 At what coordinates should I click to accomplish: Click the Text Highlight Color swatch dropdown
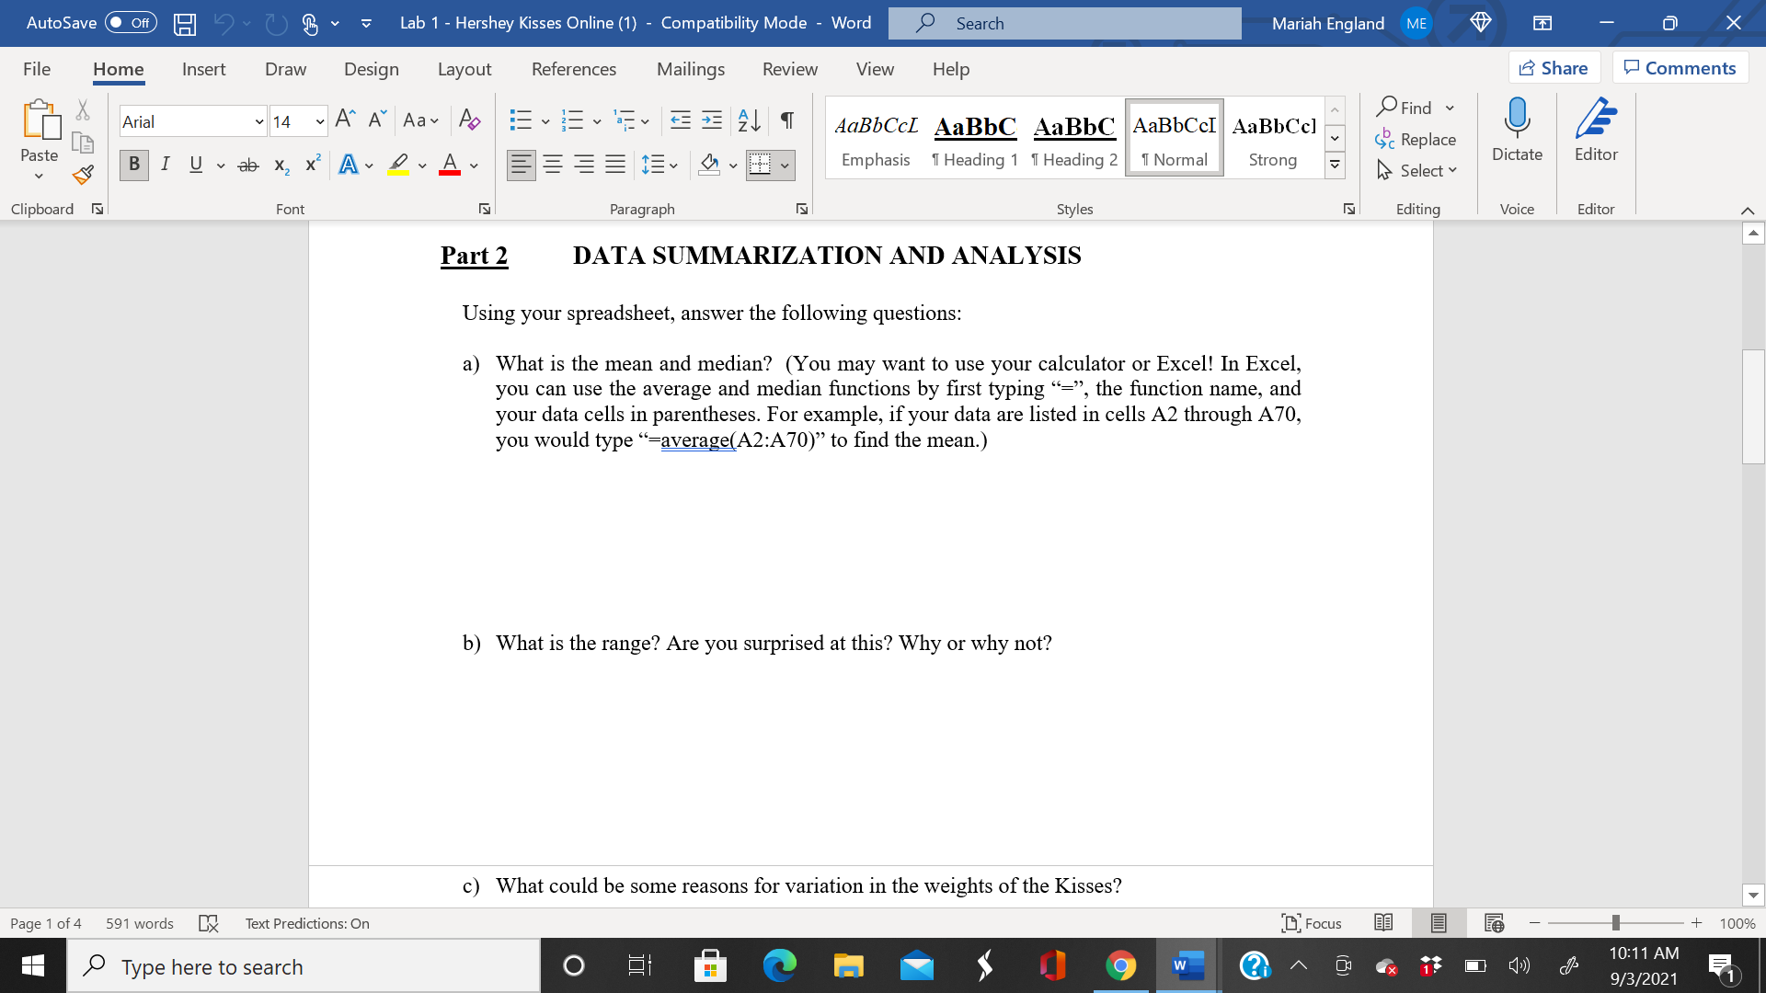pyautogui.click(x=421, y=165)
